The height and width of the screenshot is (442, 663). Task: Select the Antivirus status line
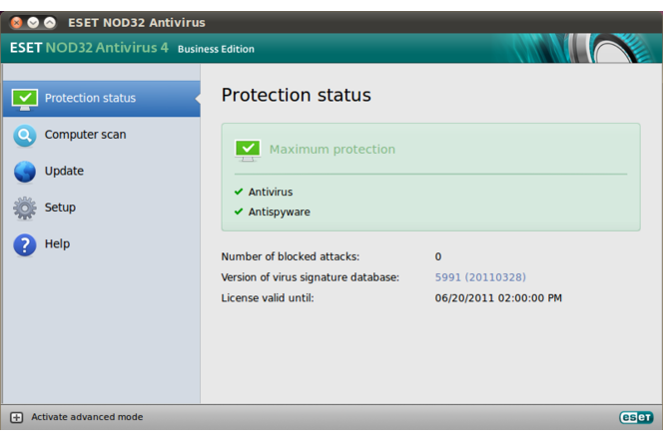pyautogui.click(x=271, y=192)
